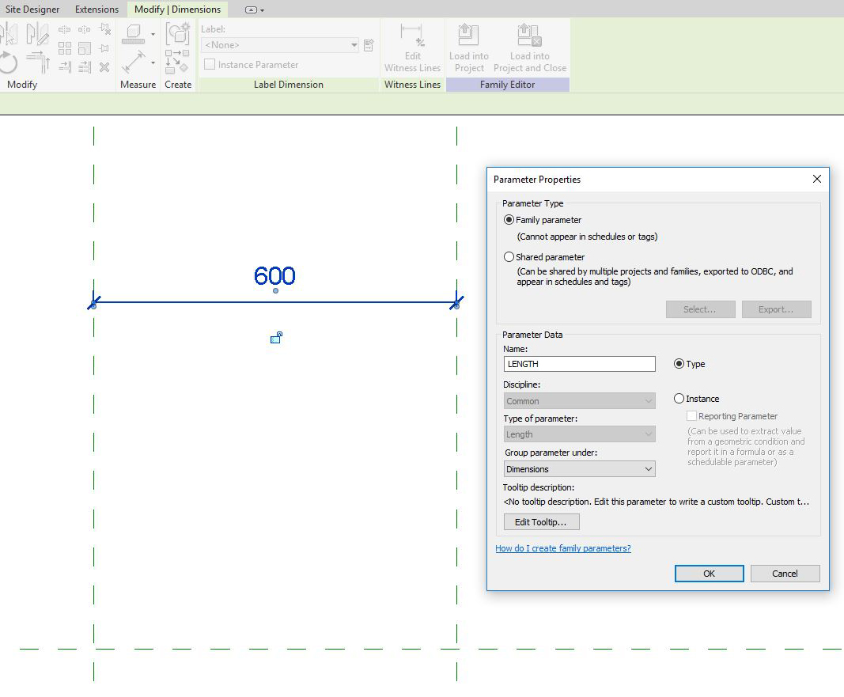Switch to the Extensions ribbon tab

point(97,9)
